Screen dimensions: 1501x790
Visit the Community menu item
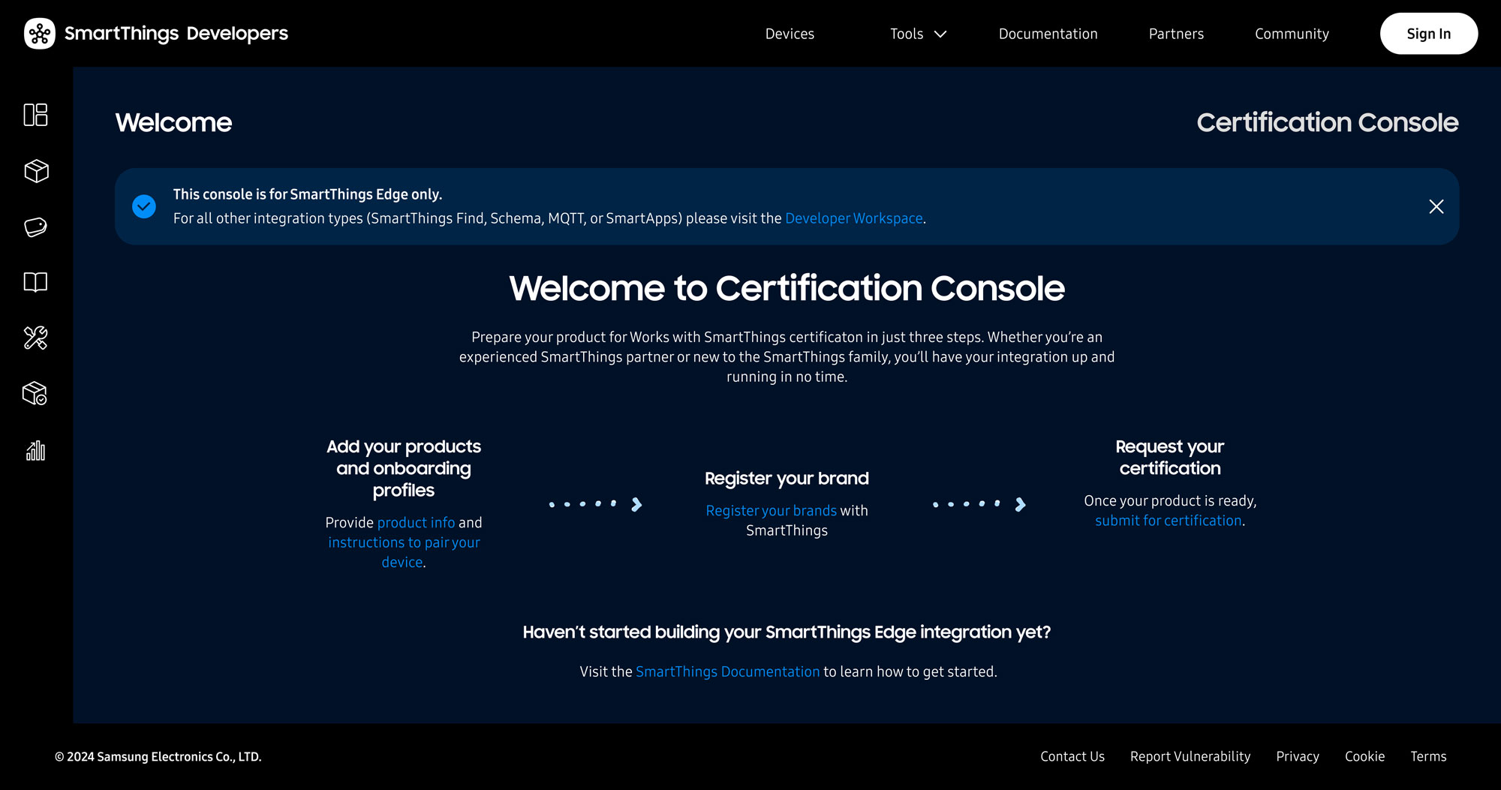1292,34
